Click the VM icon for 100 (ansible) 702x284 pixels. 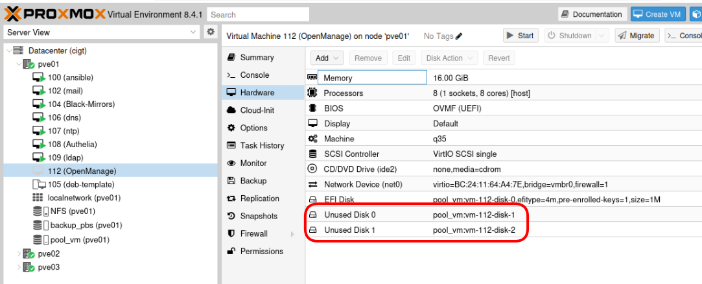pos(39,78)
